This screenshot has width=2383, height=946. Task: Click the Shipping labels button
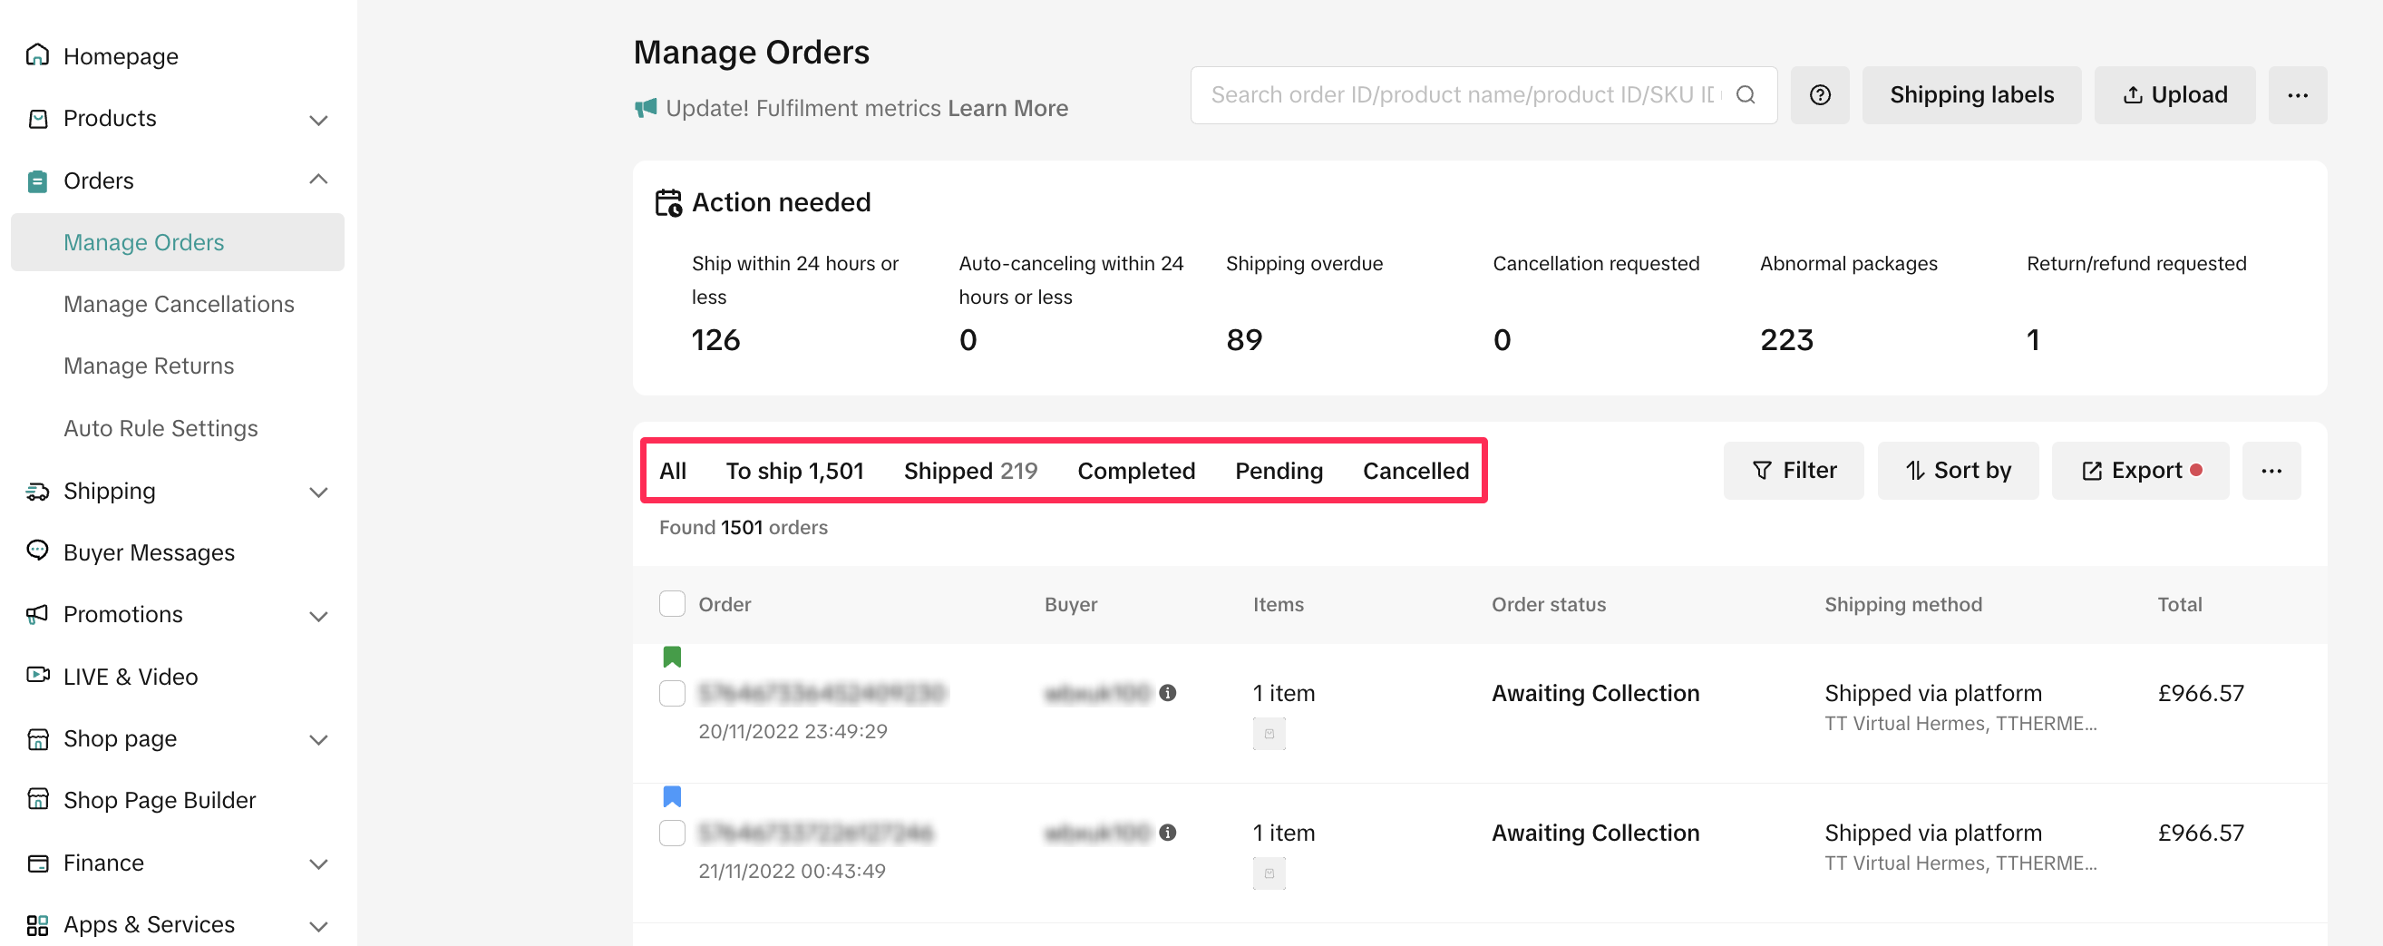(x=1970, y=95)
